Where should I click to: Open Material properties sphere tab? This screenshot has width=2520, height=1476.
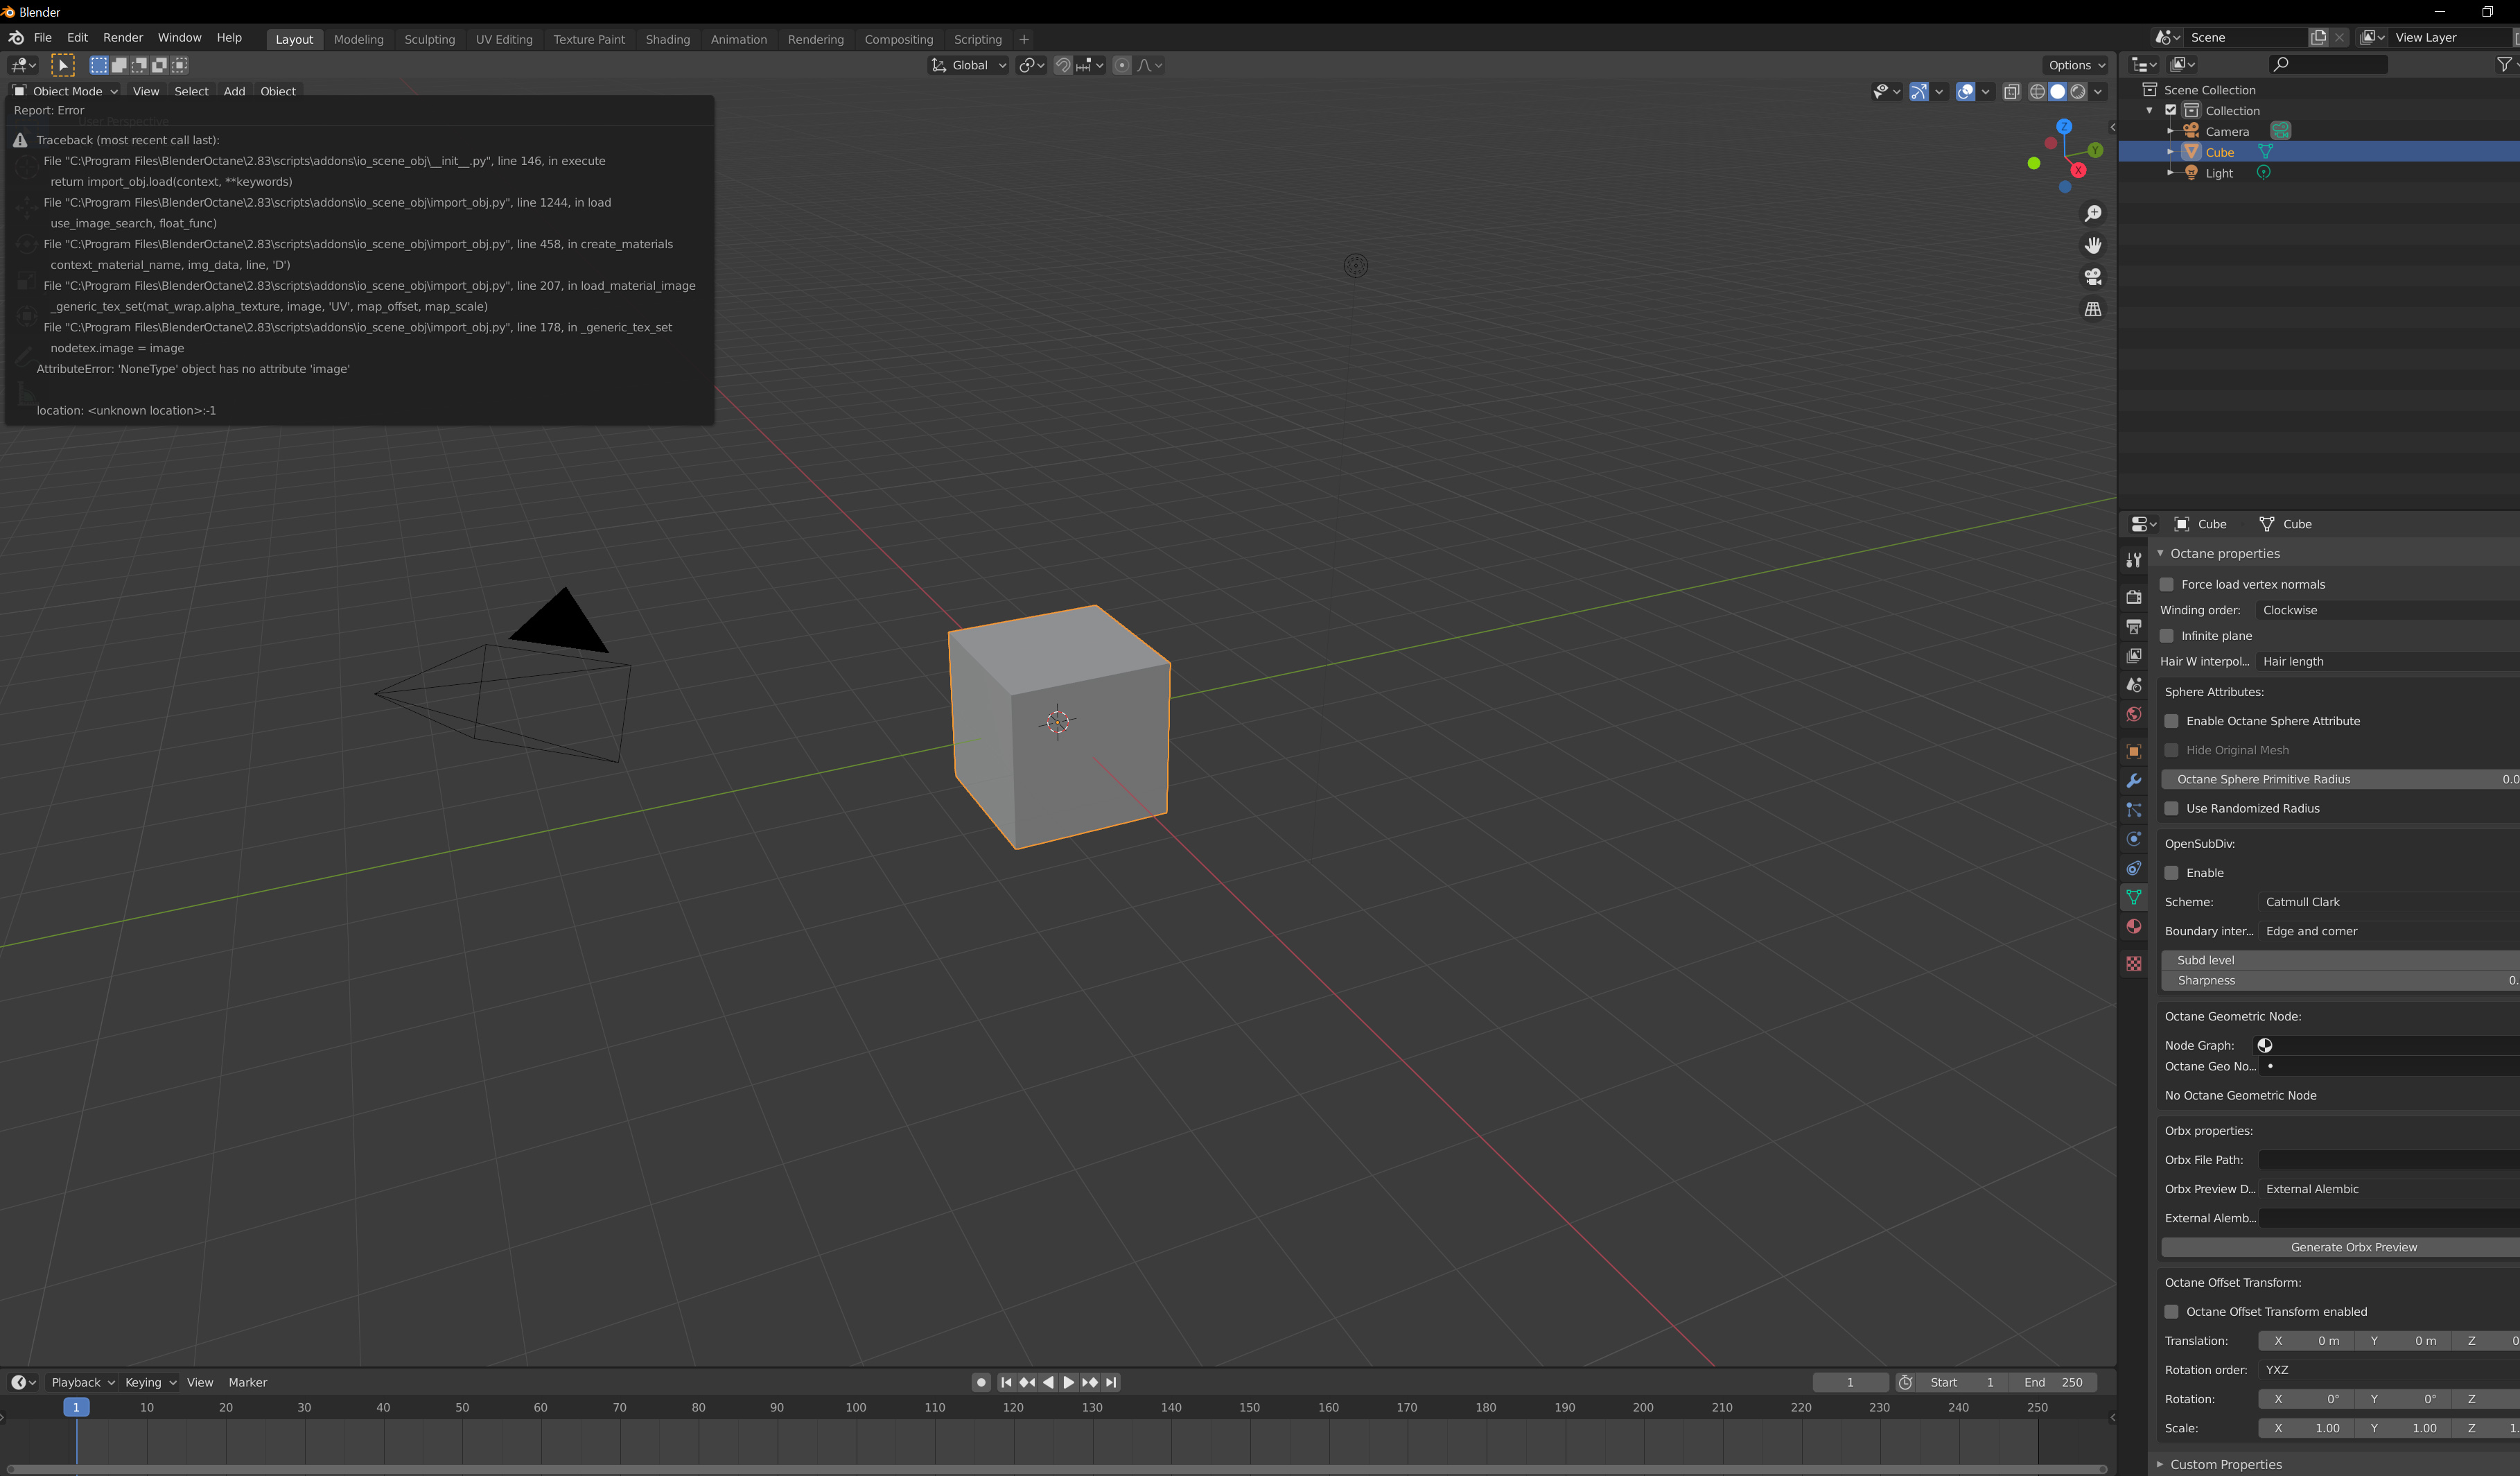[2133, 927]
